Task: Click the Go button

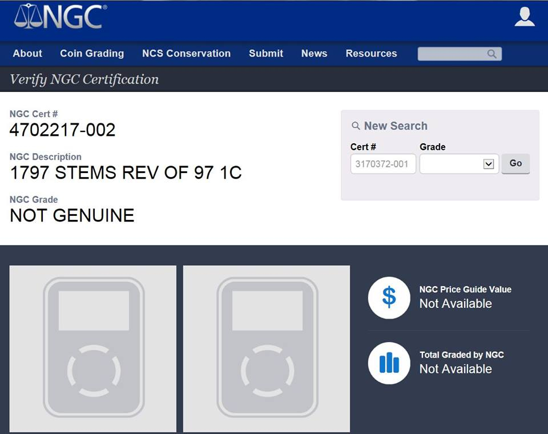Action: click(x=515, y=163)
